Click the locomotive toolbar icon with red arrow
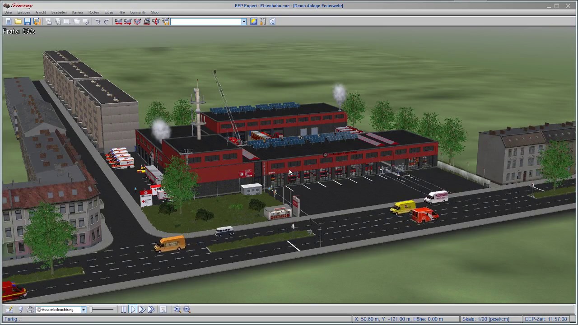Image resolution: width=578 pixels, height=325 pixels. coord(147,21)
